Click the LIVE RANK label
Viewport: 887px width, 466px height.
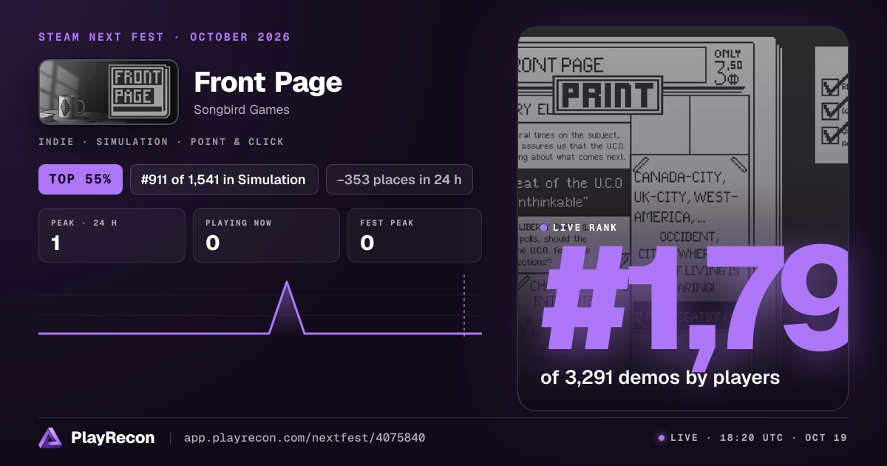(x=585, y=228)
